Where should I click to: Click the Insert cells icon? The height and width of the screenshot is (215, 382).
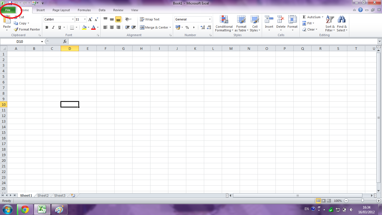[269, 19]
